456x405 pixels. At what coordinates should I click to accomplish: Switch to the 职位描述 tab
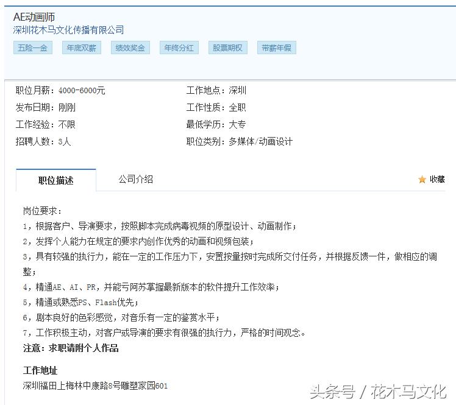[x=56, y=180]
